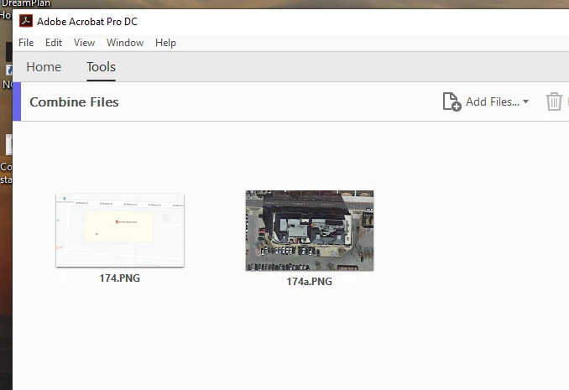Click the Add Files page-plus icon
This screenshot has height=390, width=569.
tap(452, 101)
